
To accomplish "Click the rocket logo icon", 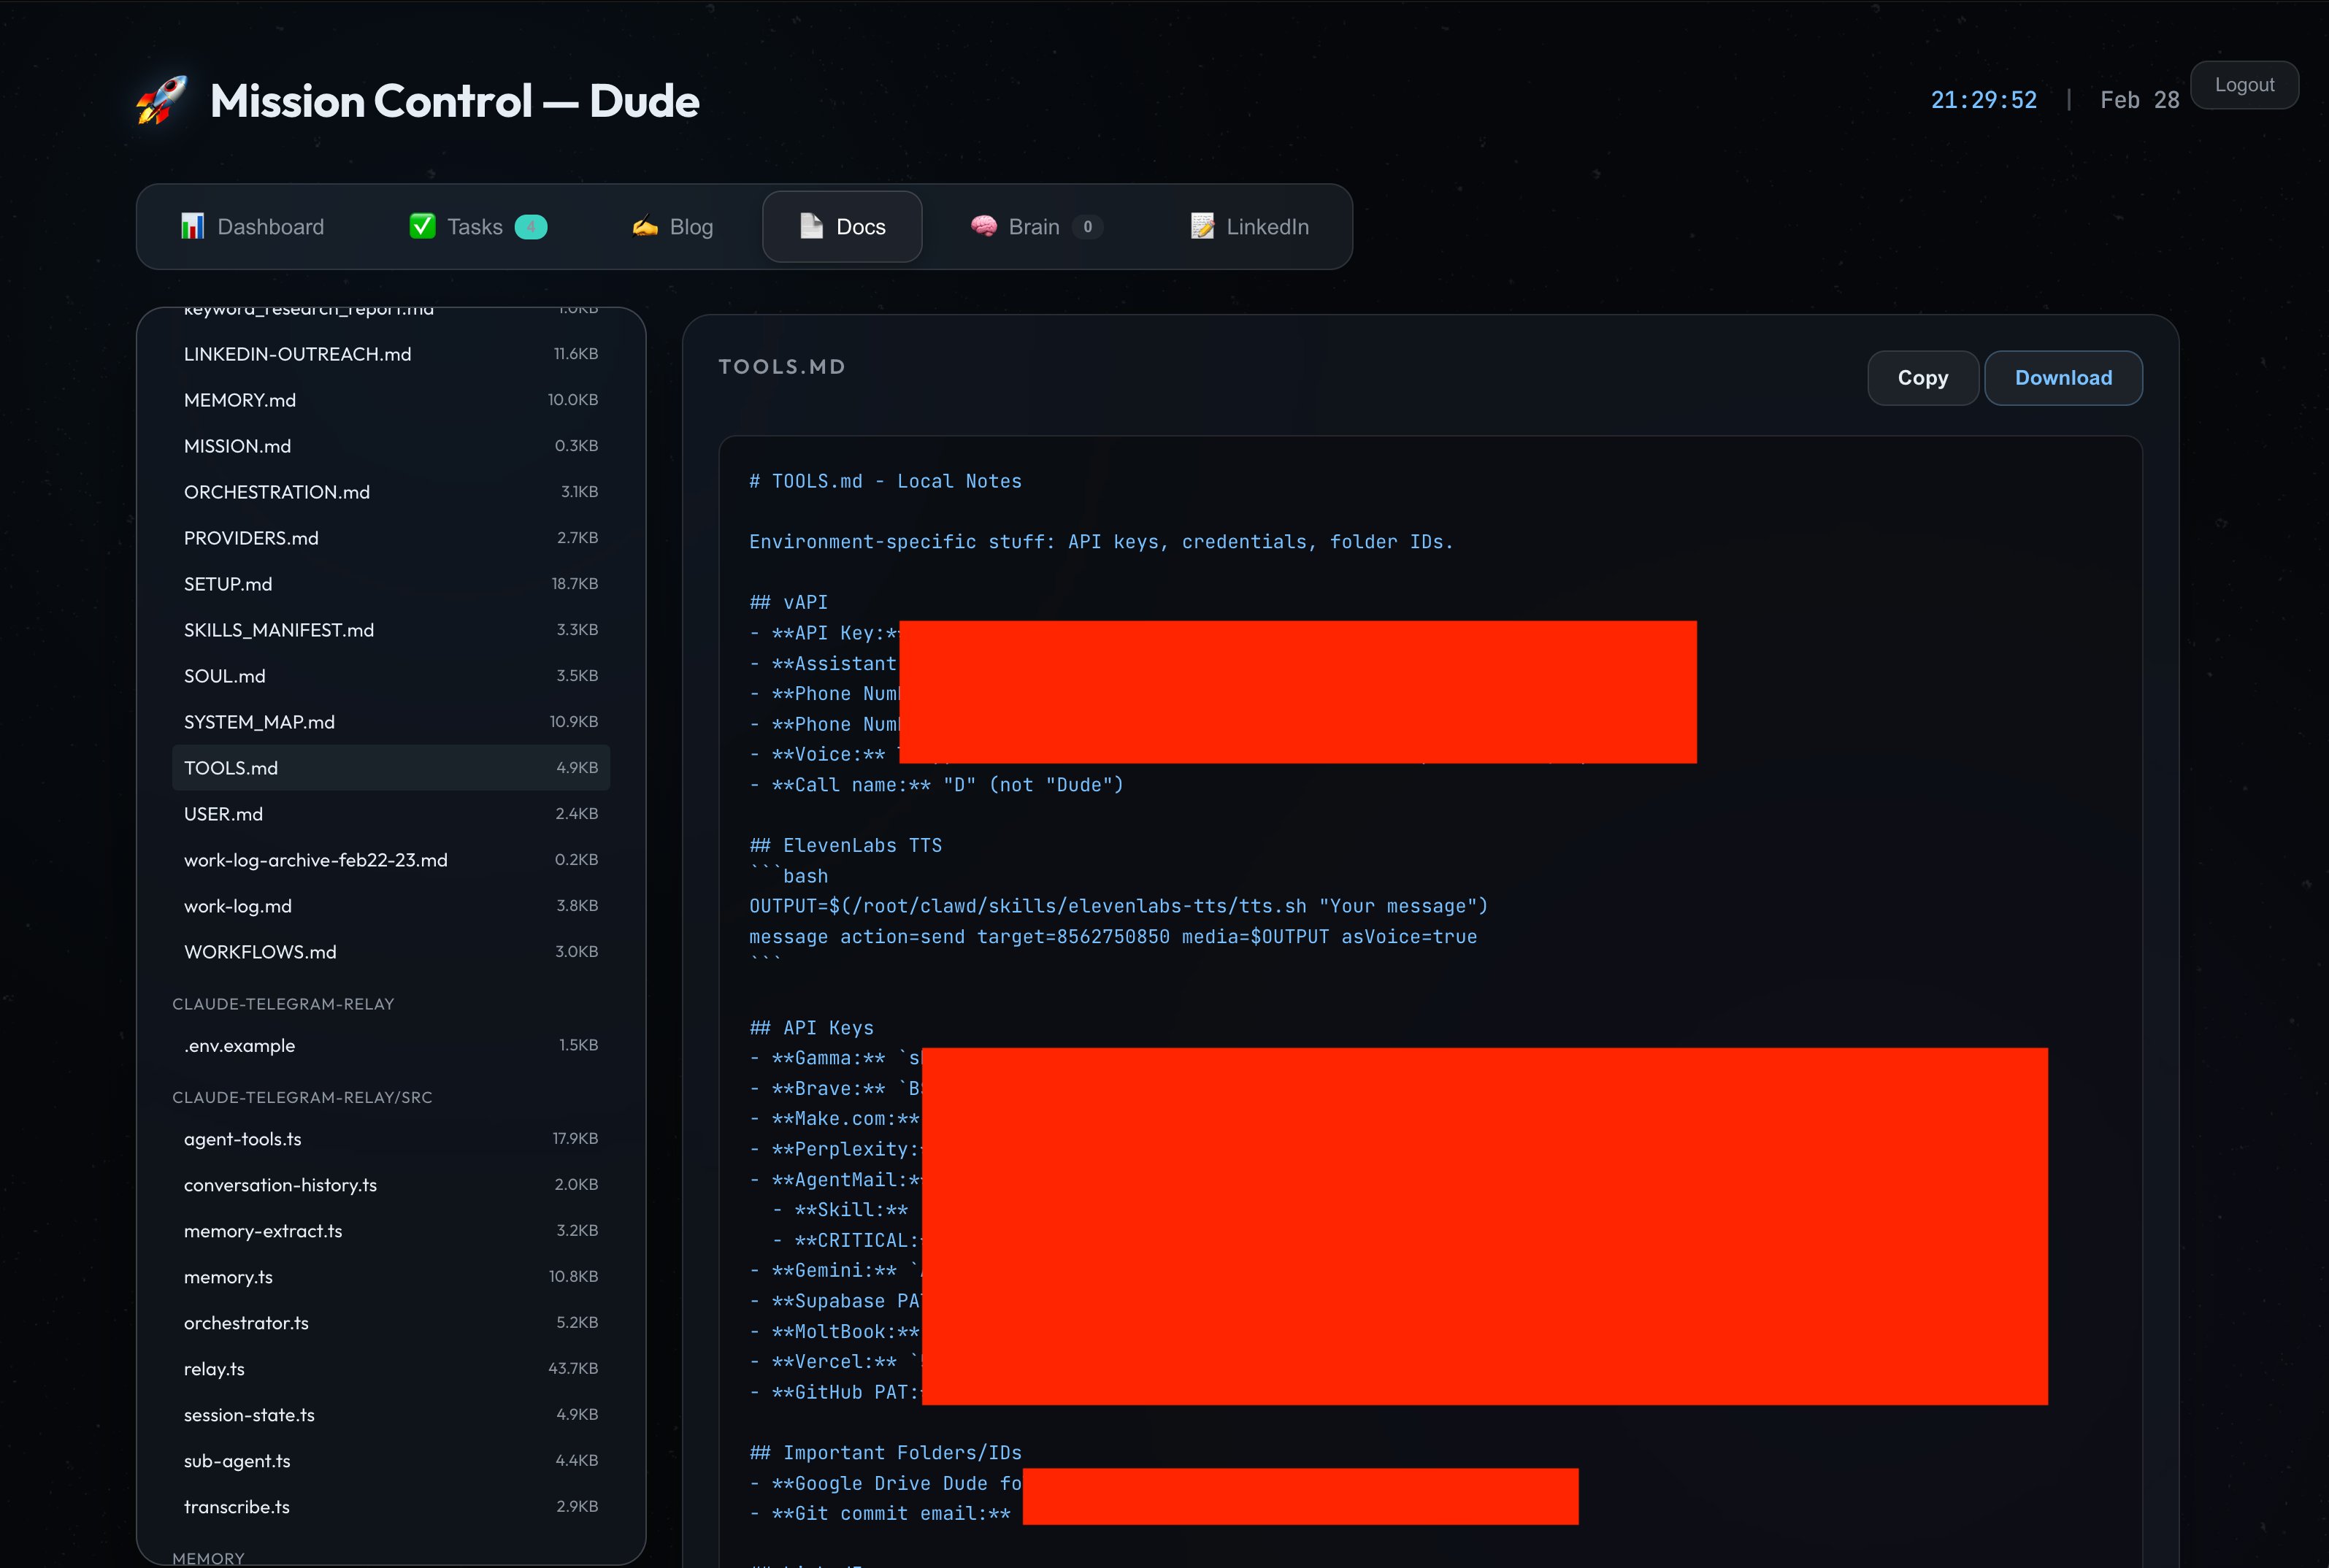I will pos(162,100).
